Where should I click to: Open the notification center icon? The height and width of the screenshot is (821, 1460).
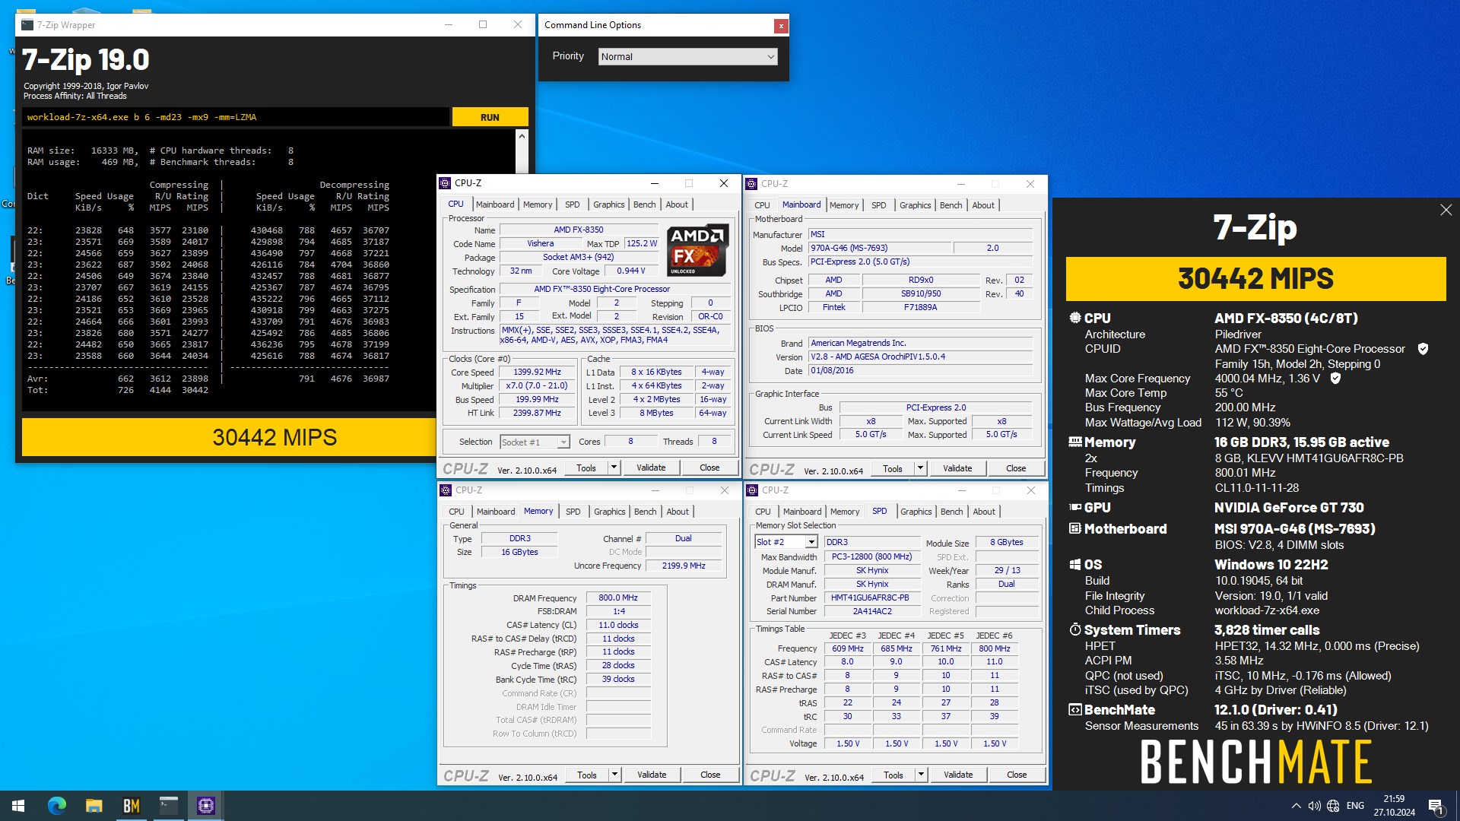pyautogui.click(x=1436, y=806)
